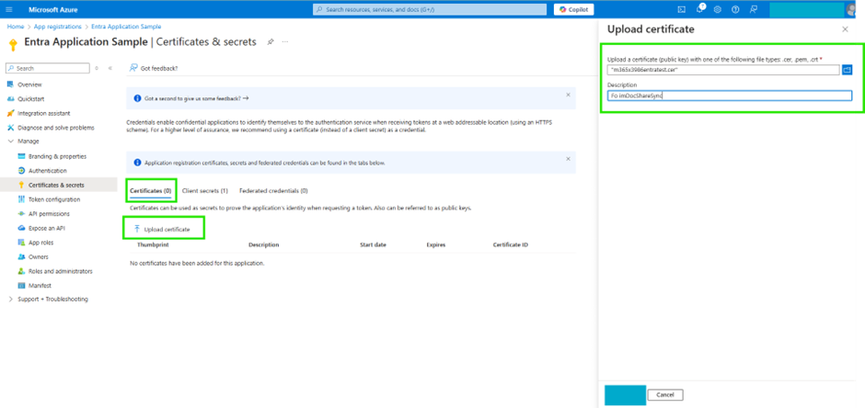
Task: Click Upload certificate button
Action: tap(162, 229)
